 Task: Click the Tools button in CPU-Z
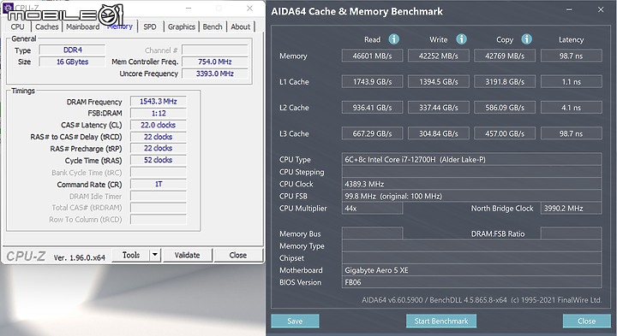click(x=131, y=255)
